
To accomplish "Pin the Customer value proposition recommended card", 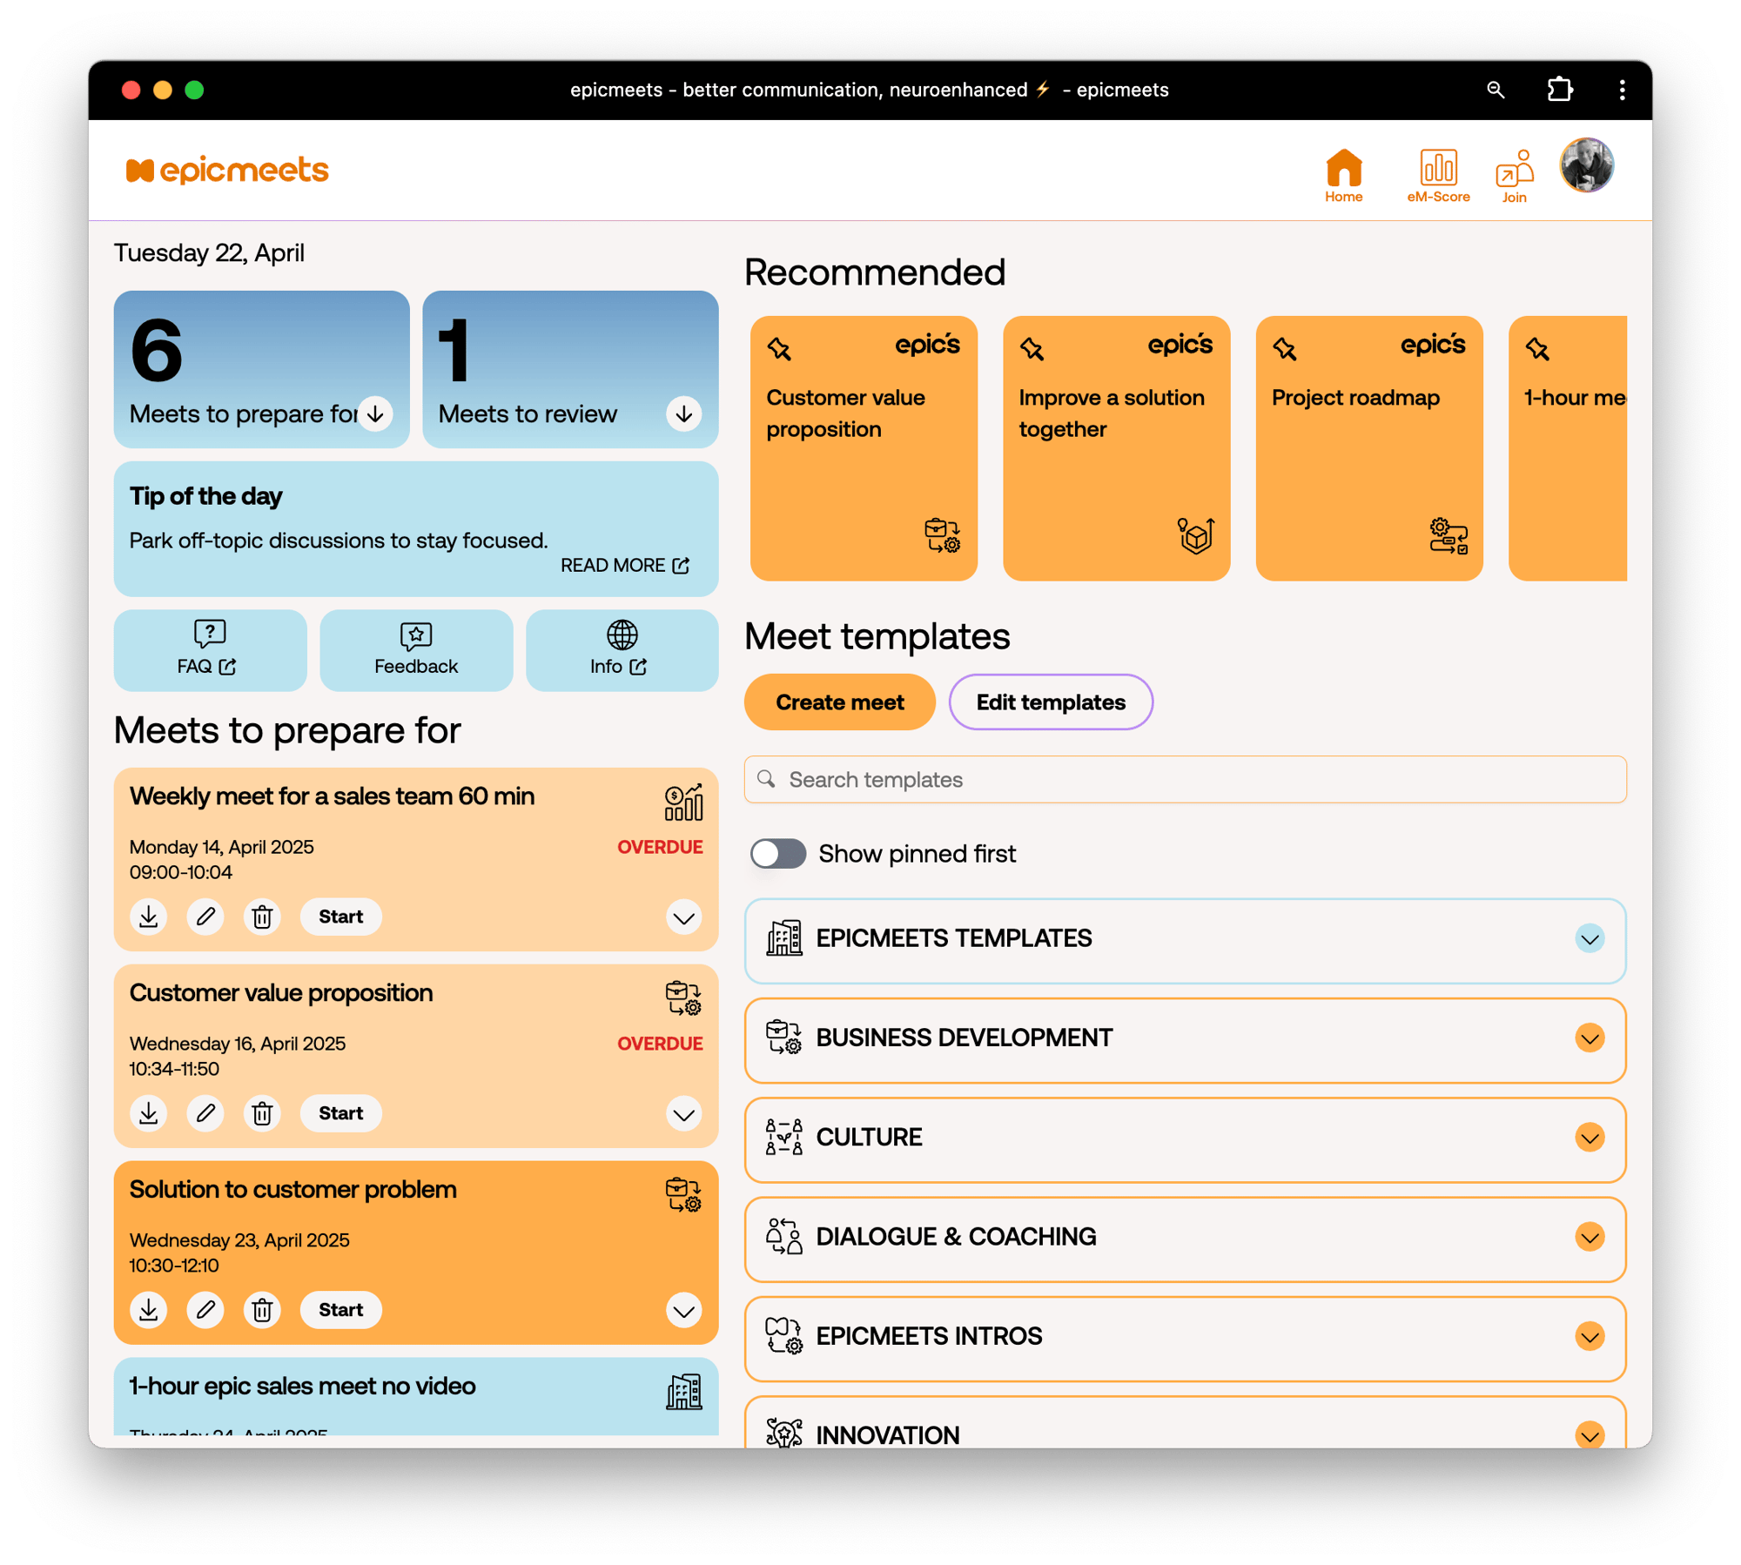I will (x=779, y=349).
